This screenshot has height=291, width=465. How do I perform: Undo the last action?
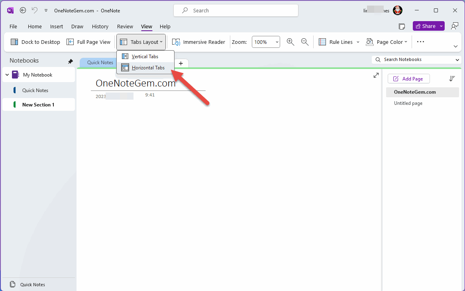pos(35,10)
